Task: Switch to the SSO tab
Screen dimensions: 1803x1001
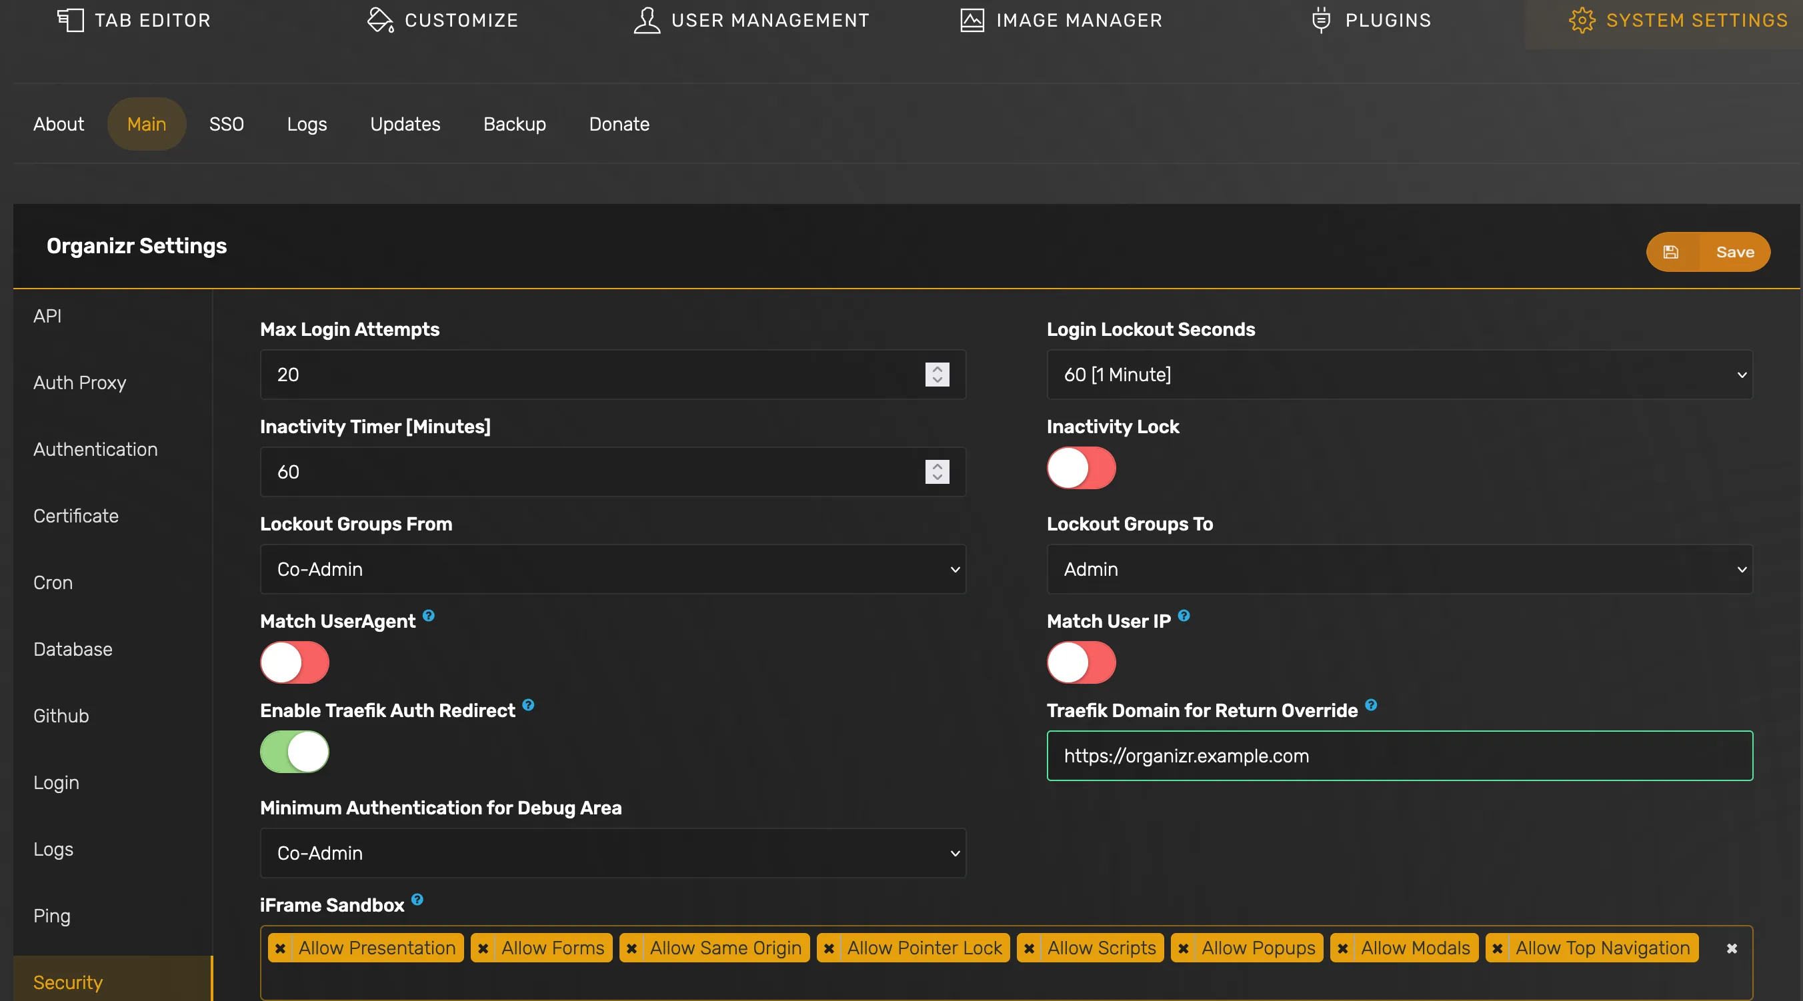Action: click(225, 123)
